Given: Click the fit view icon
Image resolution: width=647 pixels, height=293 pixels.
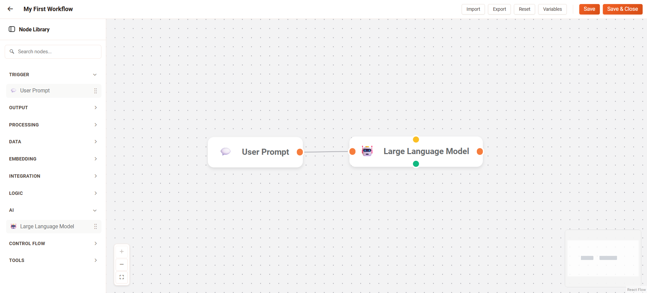Looking at the screenshot, I should 122,277.
